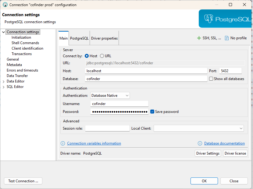Screen dimensions: 253x189
Task: Uncheck the Save password checkbox
Action: point(152,111)
